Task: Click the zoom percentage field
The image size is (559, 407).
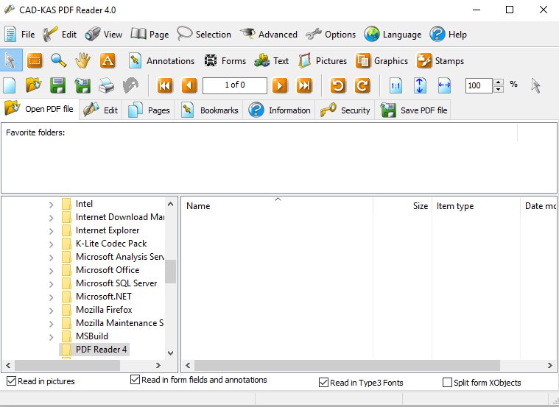Action: [479, 85]
